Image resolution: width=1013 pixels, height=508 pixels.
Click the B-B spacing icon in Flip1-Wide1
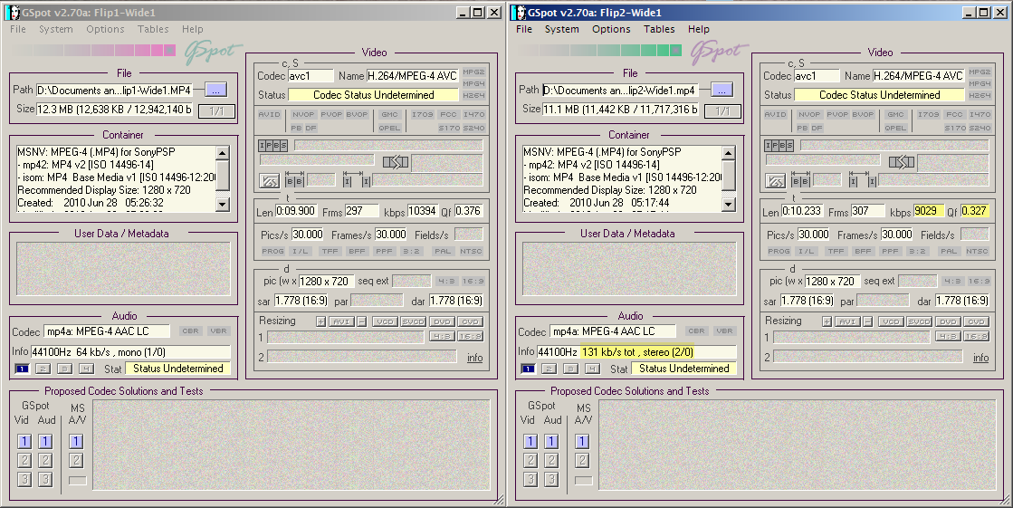pyautogui.click(x=294, y=181)
